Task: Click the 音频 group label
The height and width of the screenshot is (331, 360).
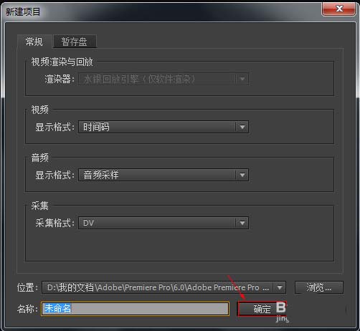Action: (39, 158)
